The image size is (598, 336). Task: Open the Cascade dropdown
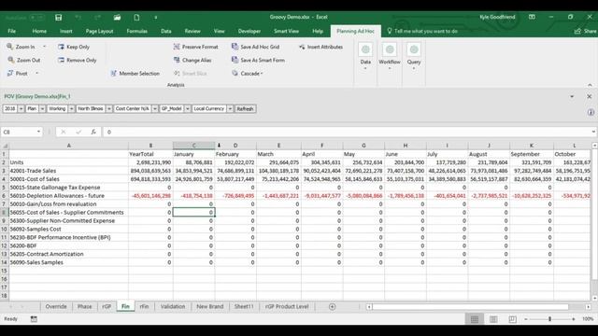[248, 74]
